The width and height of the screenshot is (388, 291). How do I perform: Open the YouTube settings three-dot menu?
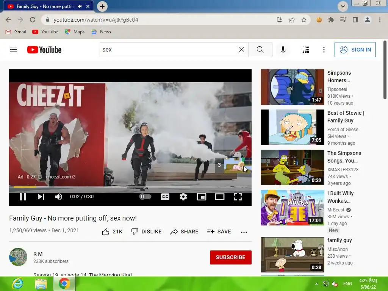(324, 50)
